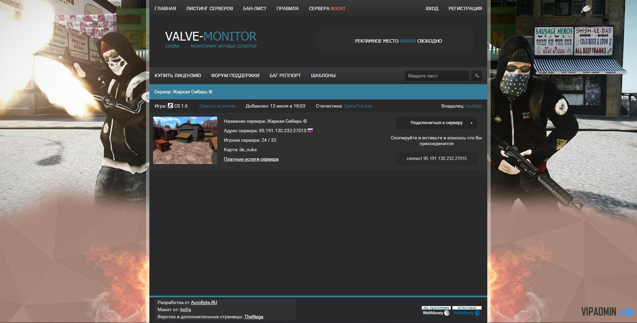The width and height of the screenshot is (637, 323).
Task: Click the 'Сервер: Жаркая Сибирь ©' header bar
Action: pos(318,92)
